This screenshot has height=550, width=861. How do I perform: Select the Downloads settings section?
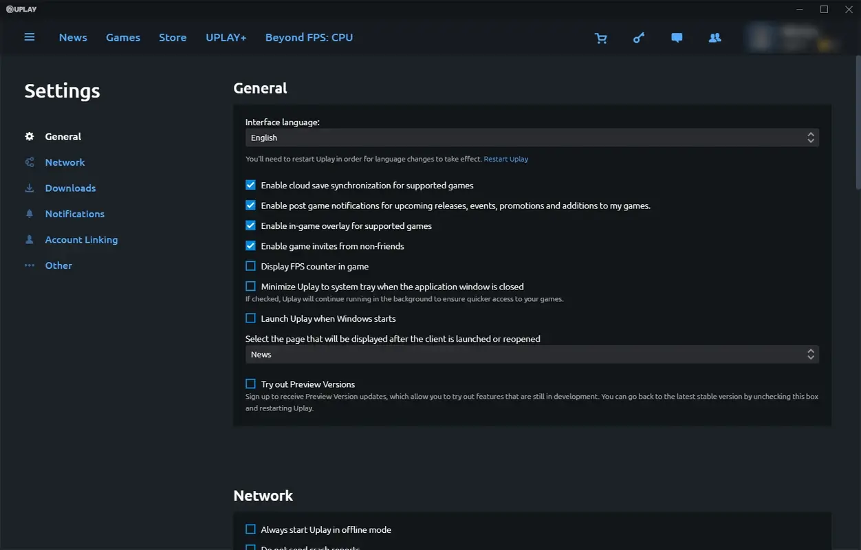[x=71, y=188]
